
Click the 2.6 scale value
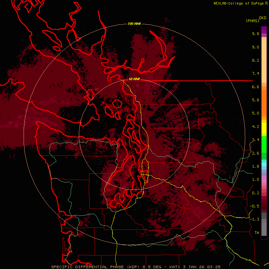click(256, 153)
